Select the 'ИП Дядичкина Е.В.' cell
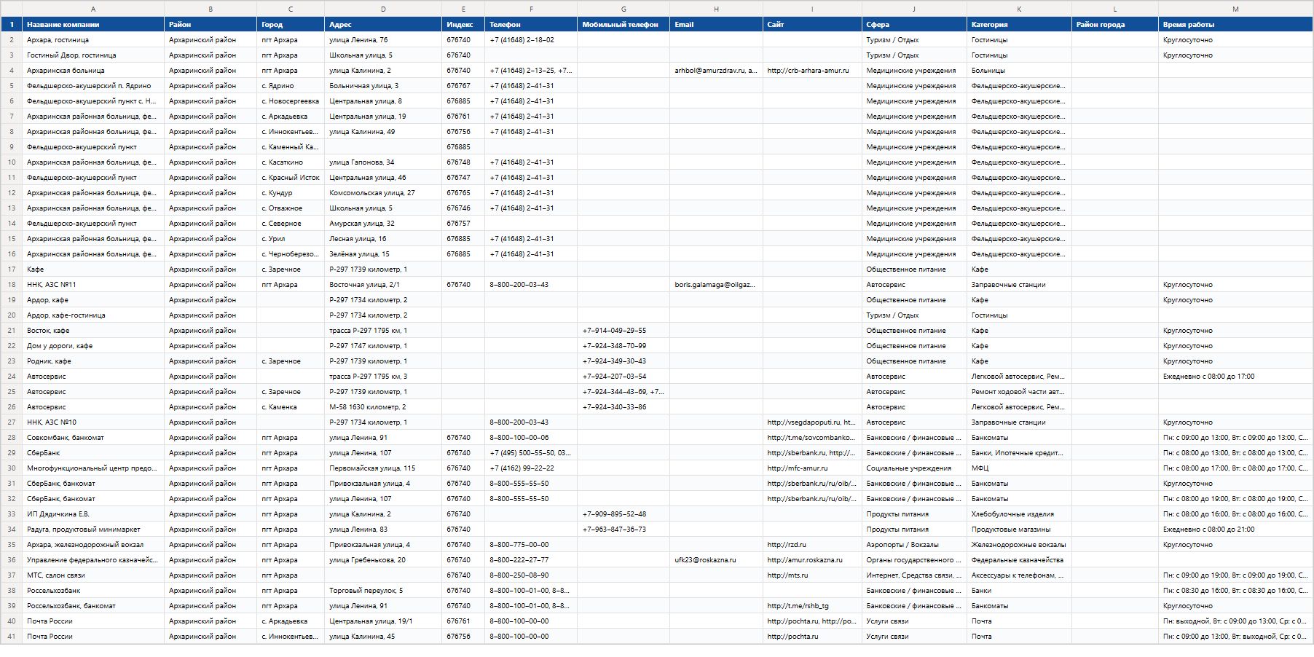This screenshot has height=657, width=1314. (93, 514)
